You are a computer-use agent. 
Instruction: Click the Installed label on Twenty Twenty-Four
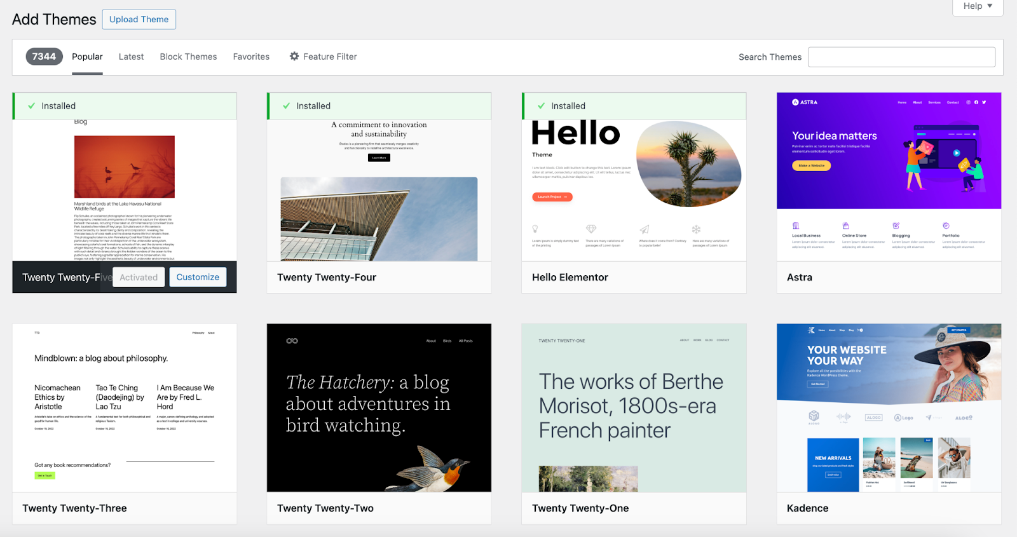(x=313, y=106)
